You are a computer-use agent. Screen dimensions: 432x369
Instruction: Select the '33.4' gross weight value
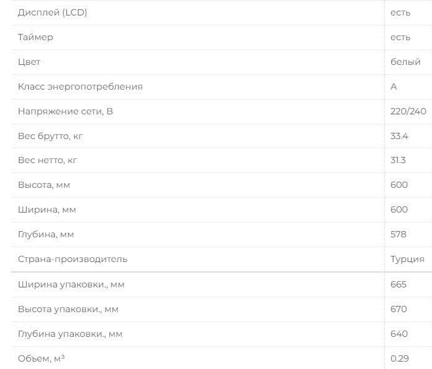pyautogui.click(x=399, y=136)
